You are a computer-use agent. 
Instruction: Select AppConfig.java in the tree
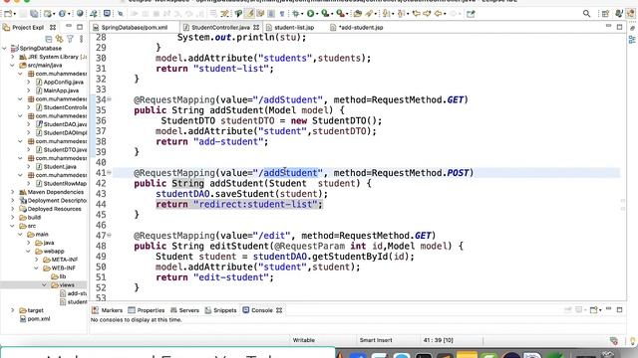point(63,82)
